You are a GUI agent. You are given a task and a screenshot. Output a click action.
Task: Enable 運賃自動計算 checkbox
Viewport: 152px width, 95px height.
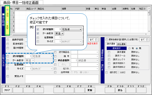(106, 40)
